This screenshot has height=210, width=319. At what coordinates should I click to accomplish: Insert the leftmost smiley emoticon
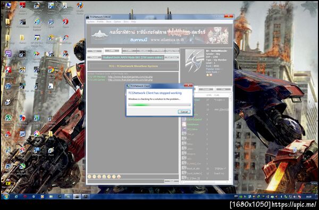coord(89,177)
